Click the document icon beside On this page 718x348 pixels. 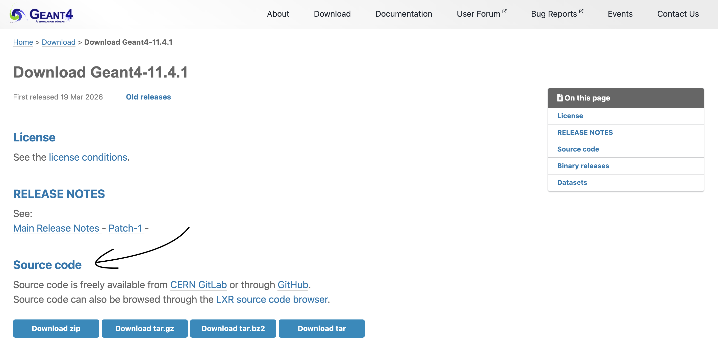pyautogui.click(x=560, y=97)
